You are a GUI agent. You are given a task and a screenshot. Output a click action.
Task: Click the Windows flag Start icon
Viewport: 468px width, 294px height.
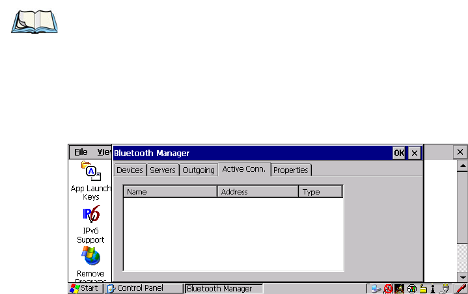click(74, 289)
